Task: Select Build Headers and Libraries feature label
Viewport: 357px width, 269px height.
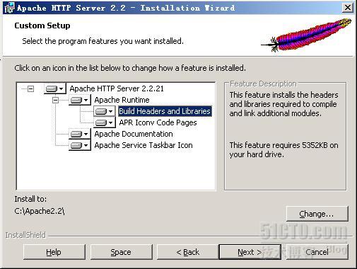Action: (165, 111)
